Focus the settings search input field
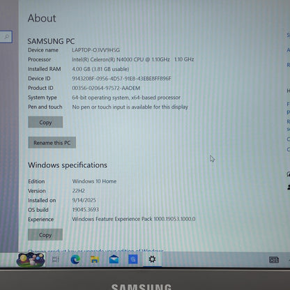This screenshot has height=290, width=290. click(6, 37)
